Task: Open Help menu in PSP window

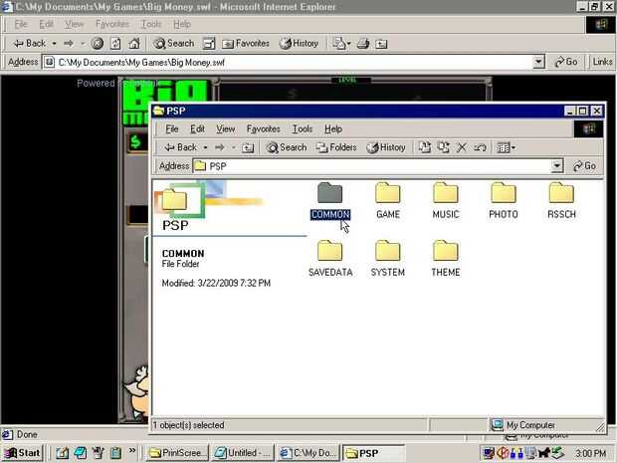Action: (333, 129)
